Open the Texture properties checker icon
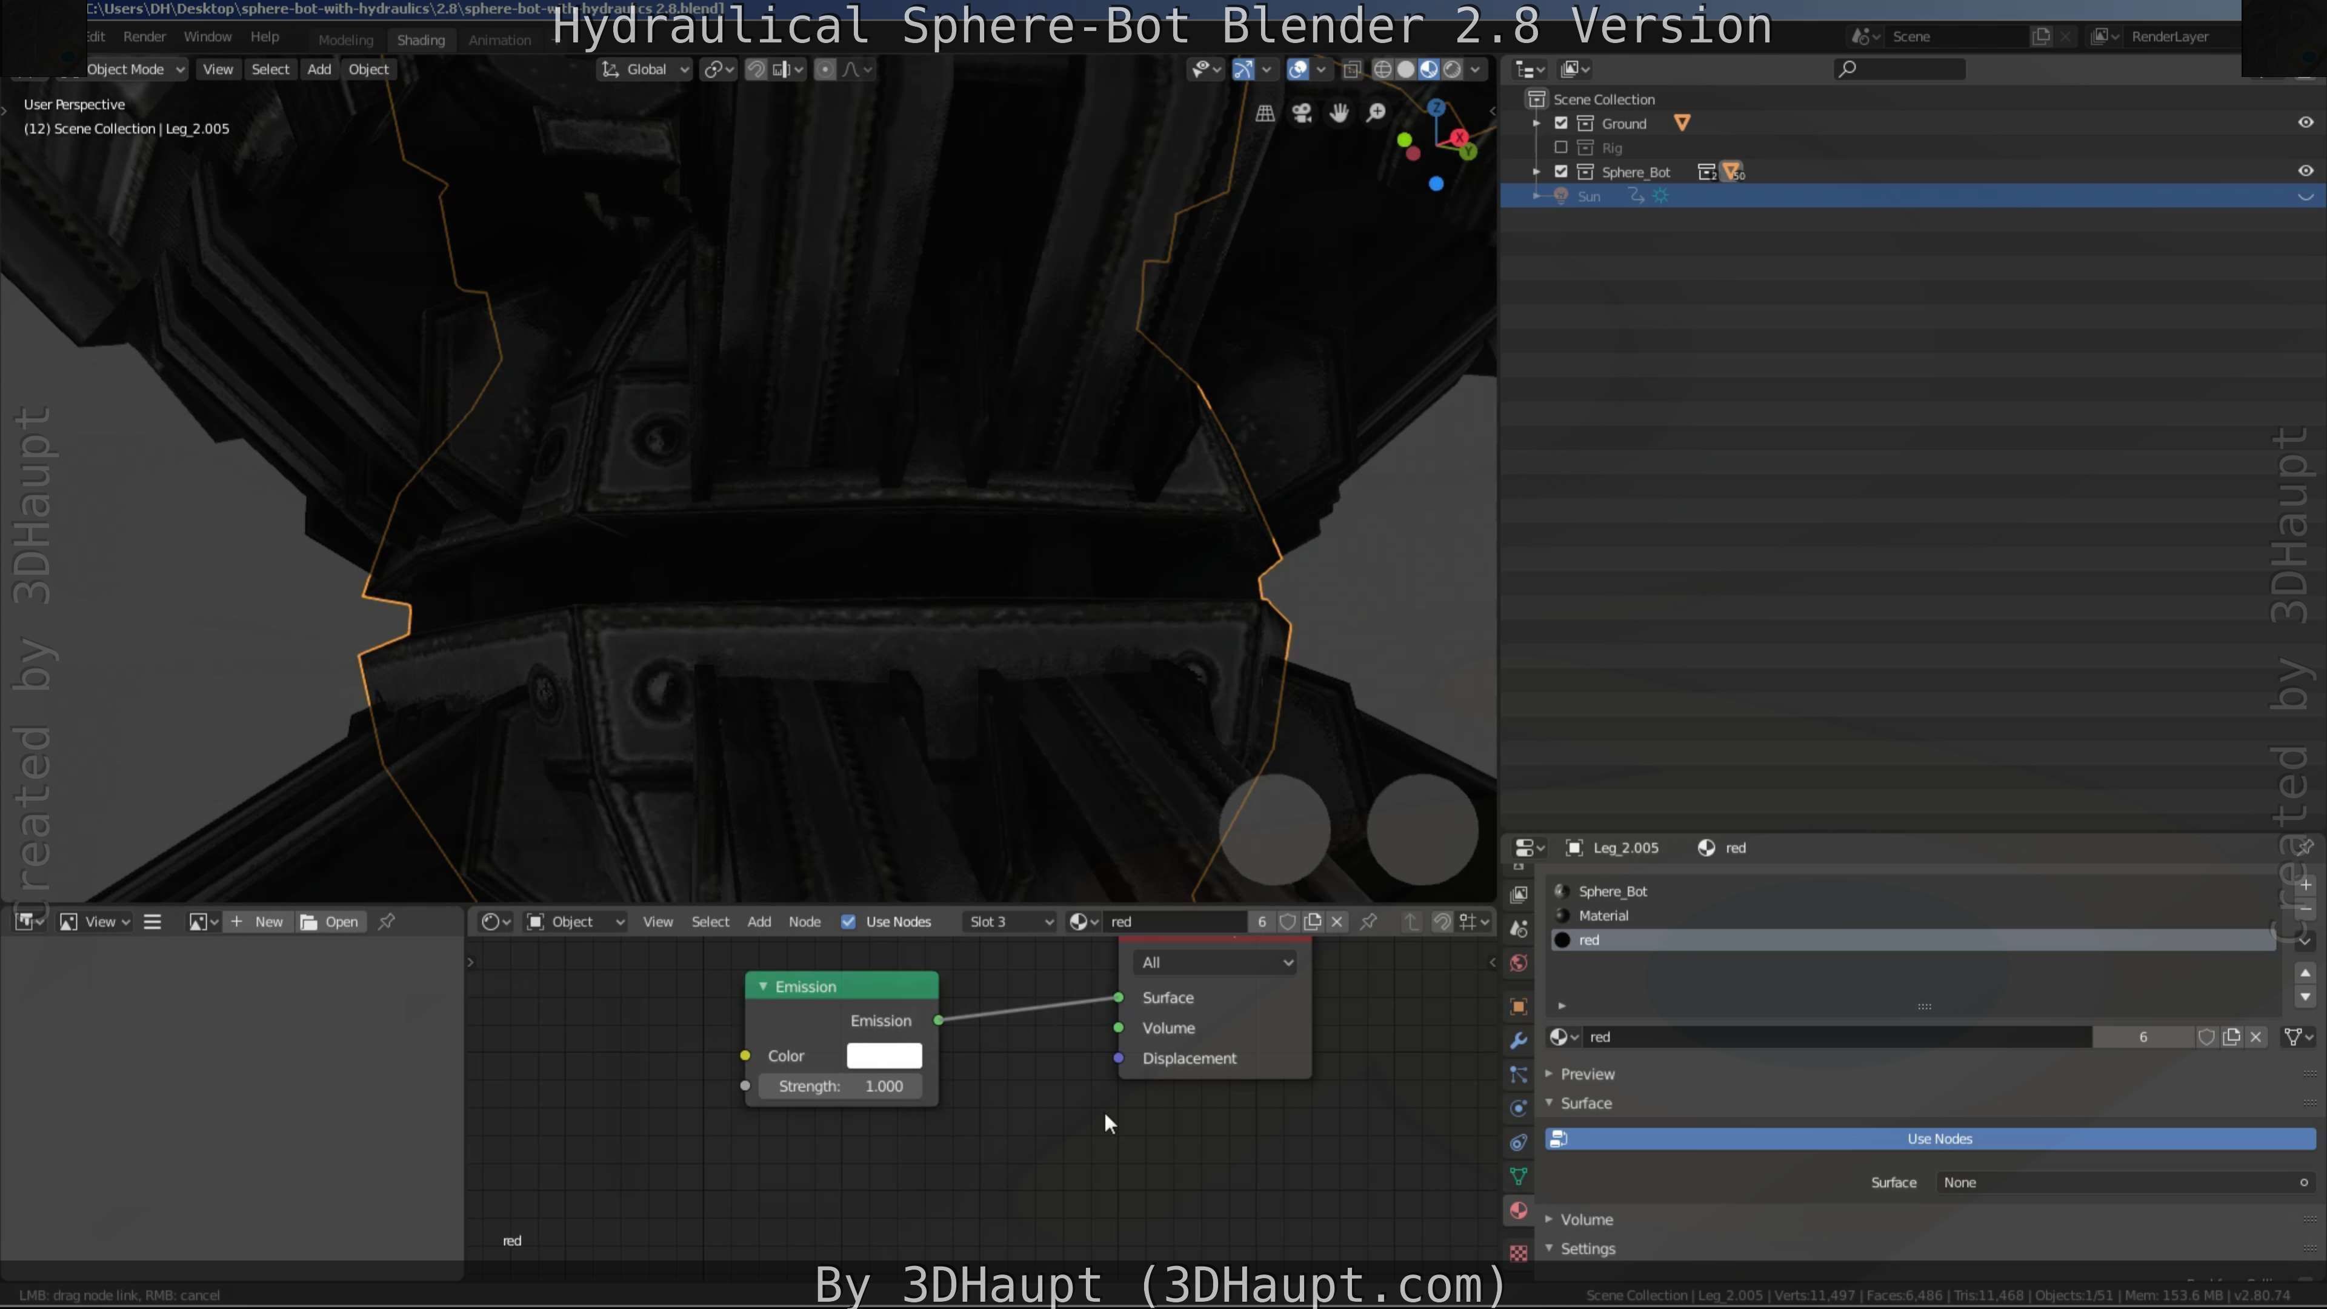The width and height of the screenshot is (2327, 1309). click(x=1519, y=1253)
